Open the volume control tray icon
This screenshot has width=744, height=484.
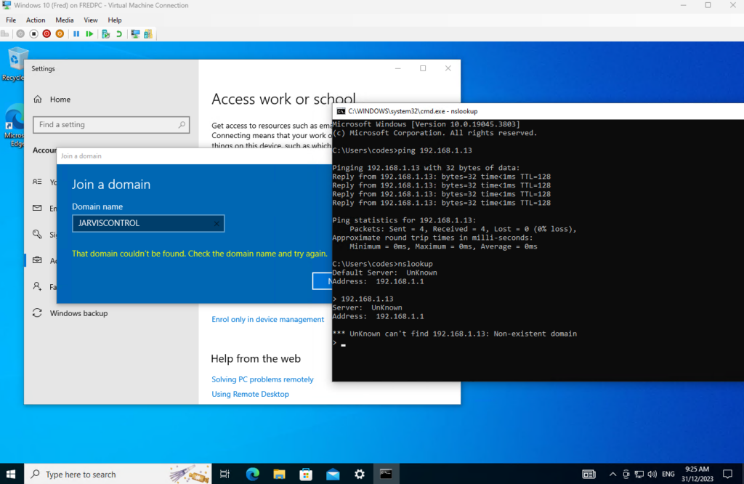(x=652, y=474)
